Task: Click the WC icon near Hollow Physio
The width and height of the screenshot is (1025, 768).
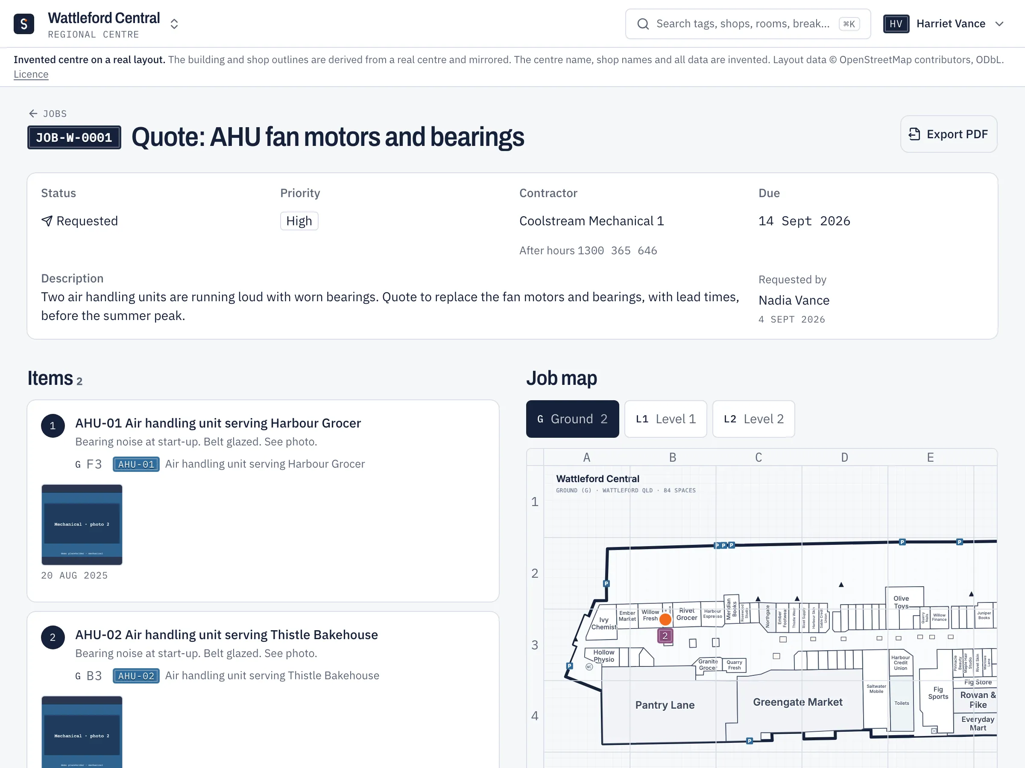Action: click(589, 667)
